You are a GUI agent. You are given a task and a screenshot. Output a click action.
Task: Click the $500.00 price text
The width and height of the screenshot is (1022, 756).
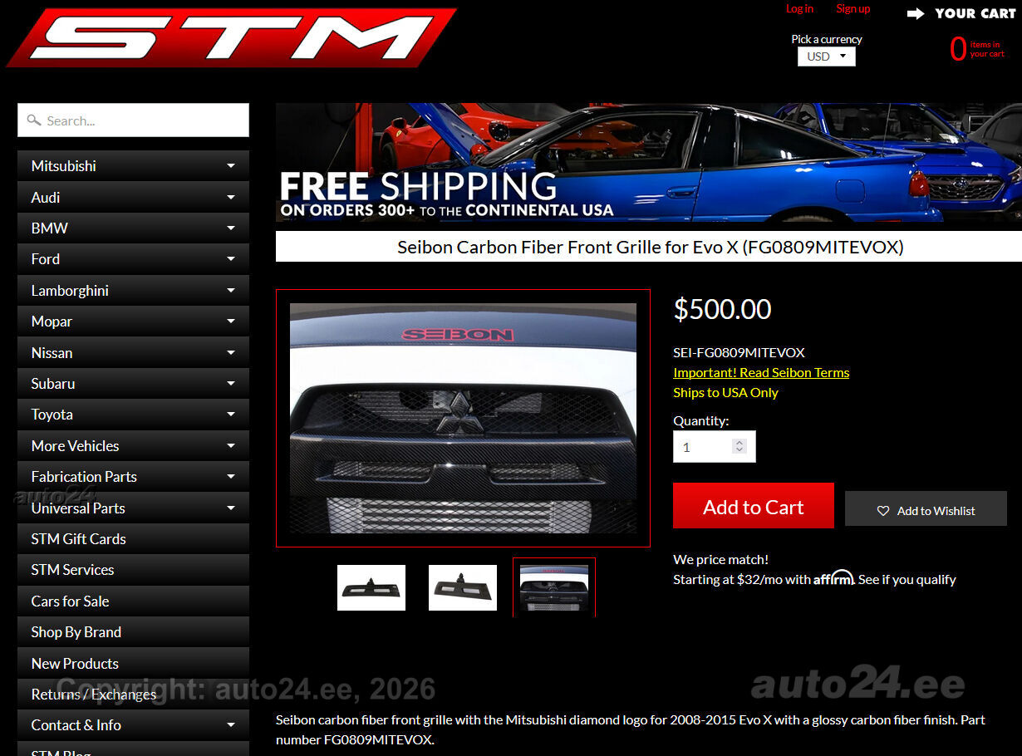tap(722, 309)
